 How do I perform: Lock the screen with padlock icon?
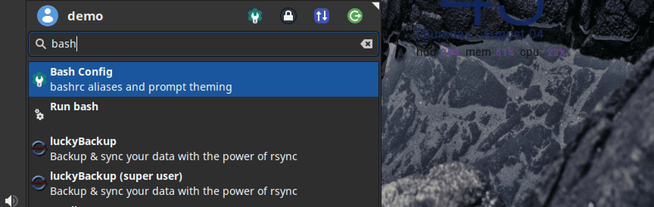click(x=288, y=16)
